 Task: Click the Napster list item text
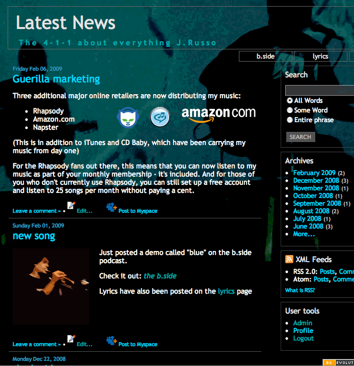46,127
